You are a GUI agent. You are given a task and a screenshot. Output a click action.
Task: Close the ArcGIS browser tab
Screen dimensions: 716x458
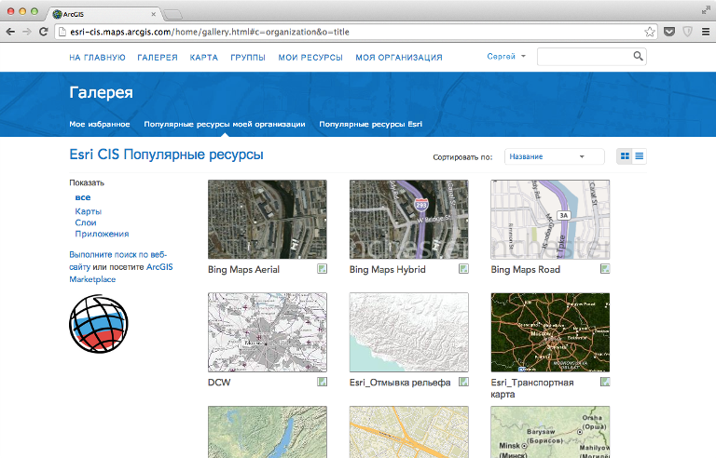pyautogui.click(x=154, y=14)
